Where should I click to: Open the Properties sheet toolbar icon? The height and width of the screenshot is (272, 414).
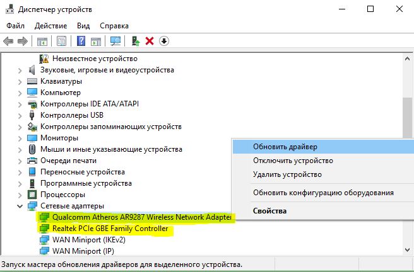(61, 41)
